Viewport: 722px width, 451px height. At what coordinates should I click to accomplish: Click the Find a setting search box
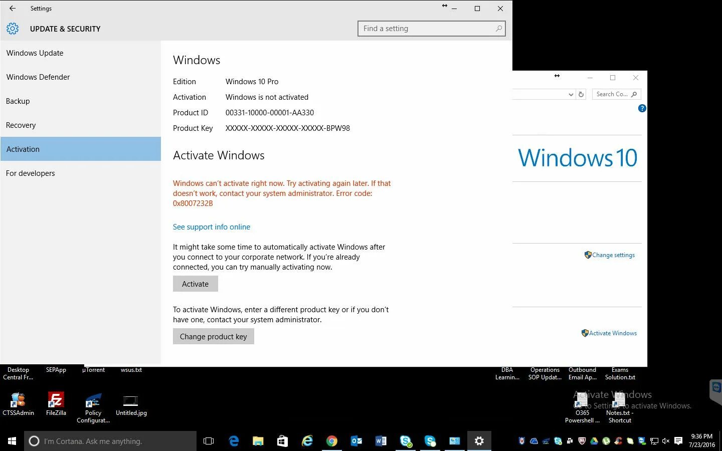[432, 29]
